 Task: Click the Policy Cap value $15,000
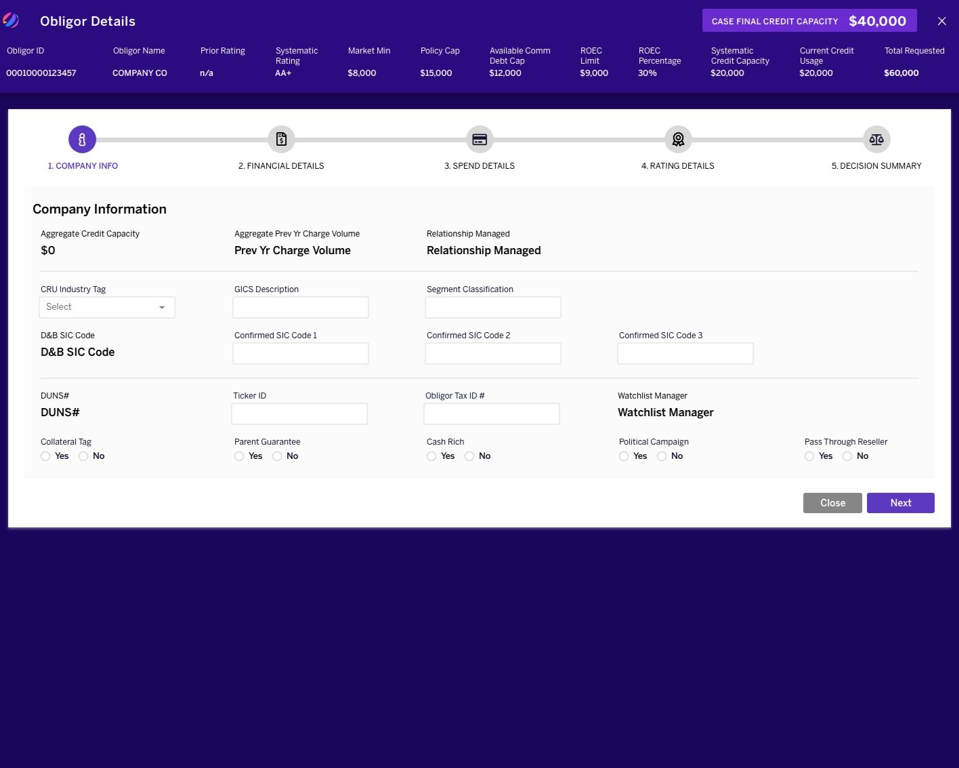tap(436, 73)
